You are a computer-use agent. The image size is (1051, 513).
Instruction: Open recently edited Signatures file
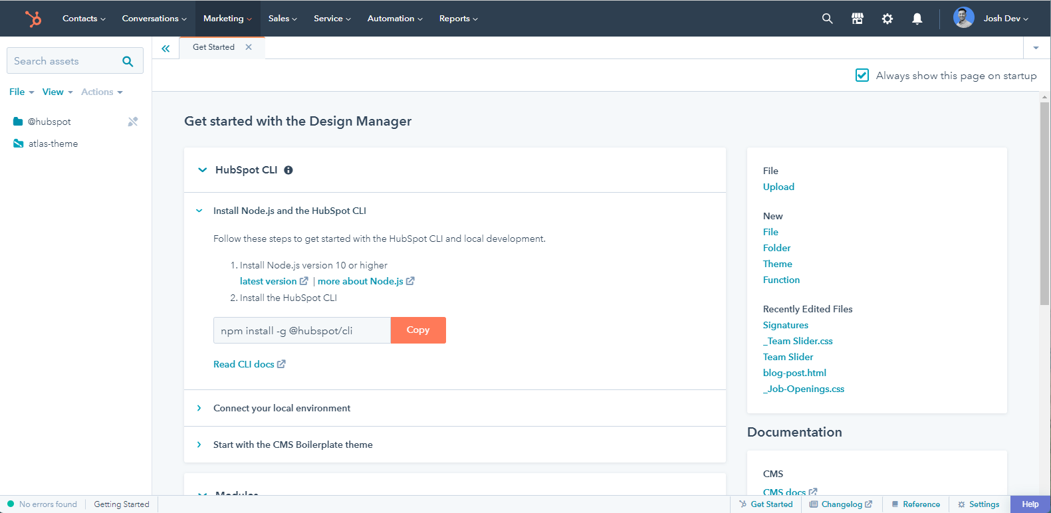point(786,325)
